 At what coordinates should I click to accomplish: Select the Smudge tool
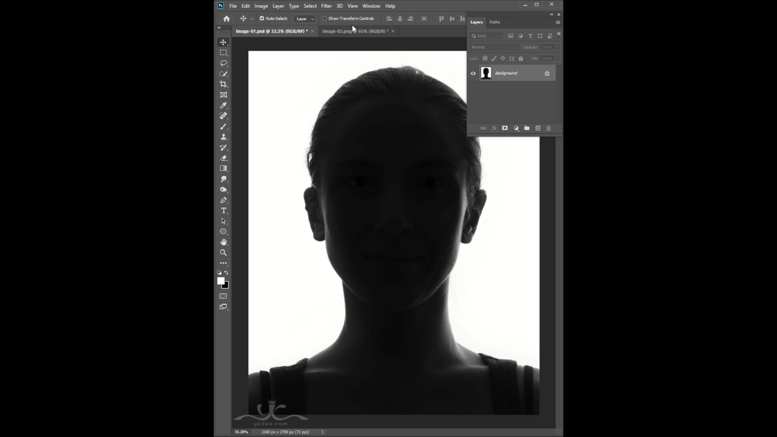pos(223,179)
